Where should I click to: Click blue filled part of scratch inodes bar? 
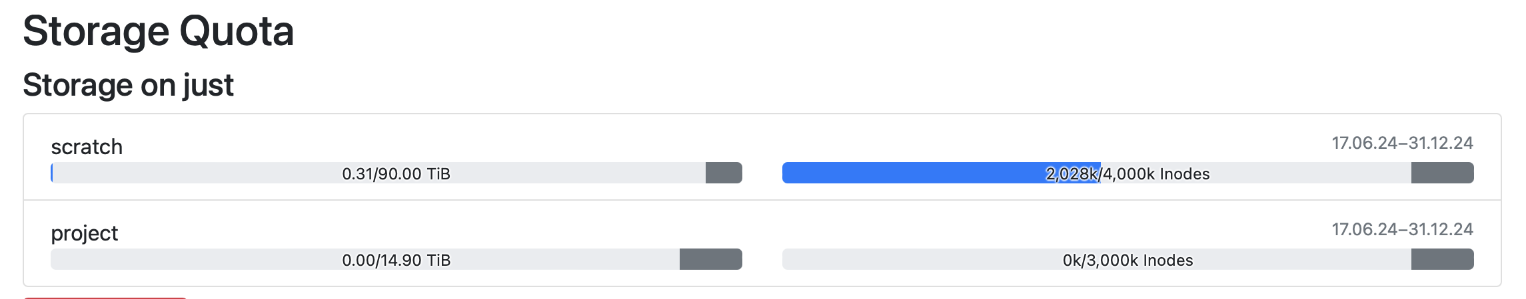pos(913,173)
